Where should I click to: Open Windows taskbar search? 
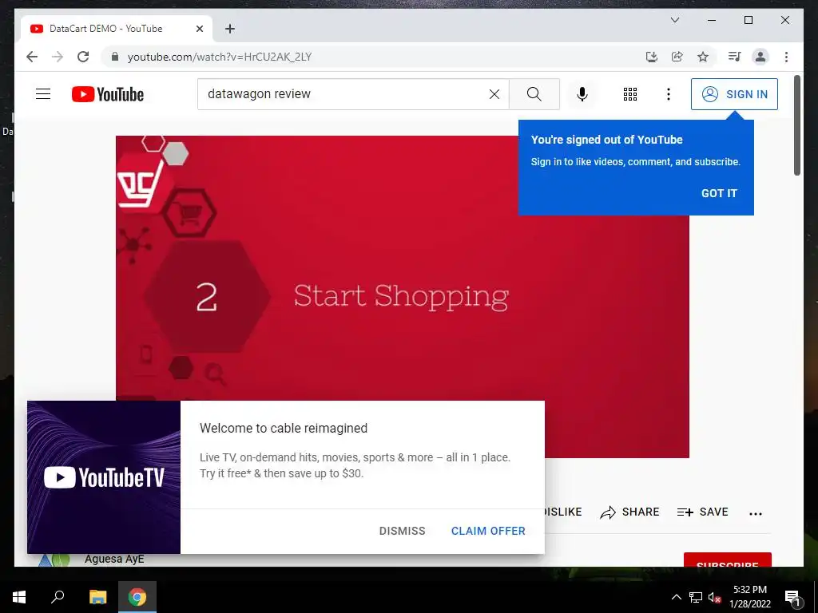58,597
